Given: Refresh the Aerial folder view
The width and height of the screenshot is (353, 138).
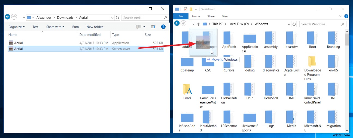Looking at the screenshot, I should [117, 18].
